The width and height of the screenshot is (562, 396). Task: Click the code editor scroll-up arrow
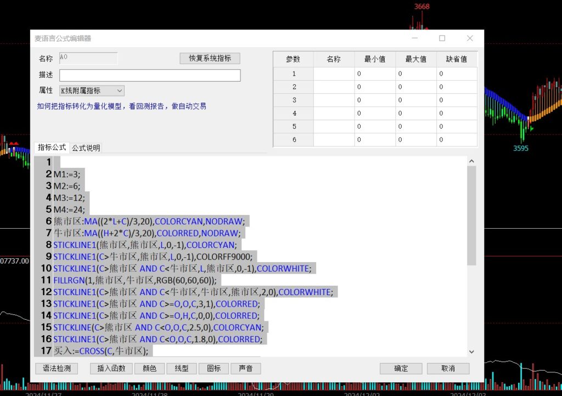(x=471, y=161)
